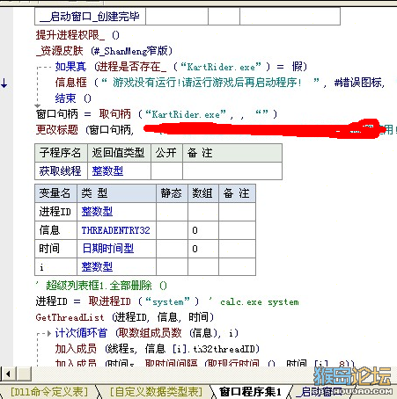
Task: Switch to the [自定义数据类型表] tab
Action: pyautogui.click(x=156, y=392)
